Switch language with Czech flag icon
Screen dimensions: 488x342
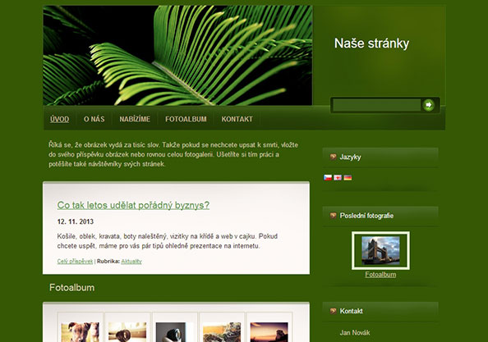point(328,177)
